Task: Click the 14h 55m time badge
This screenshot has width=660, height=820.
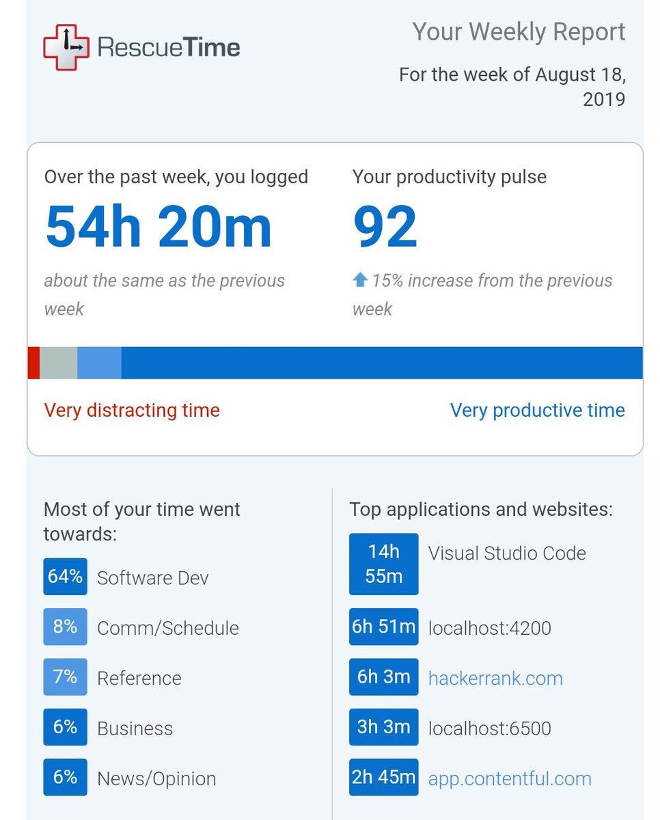Action: tap(383, 564)
